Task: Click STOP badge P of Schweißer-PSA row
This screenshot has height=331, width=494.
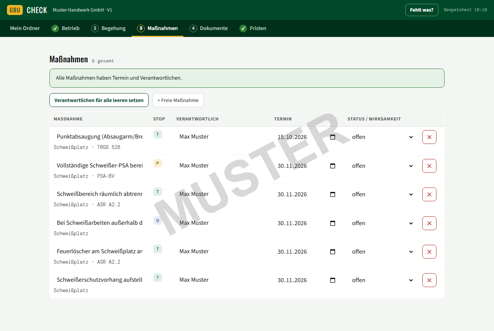Action: point(157,163)
